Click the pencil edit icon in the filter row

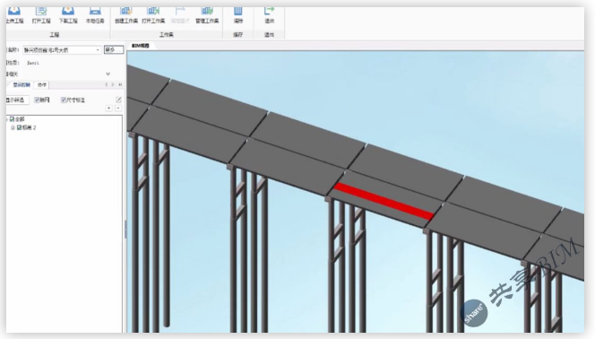click(x=119, y=100)
